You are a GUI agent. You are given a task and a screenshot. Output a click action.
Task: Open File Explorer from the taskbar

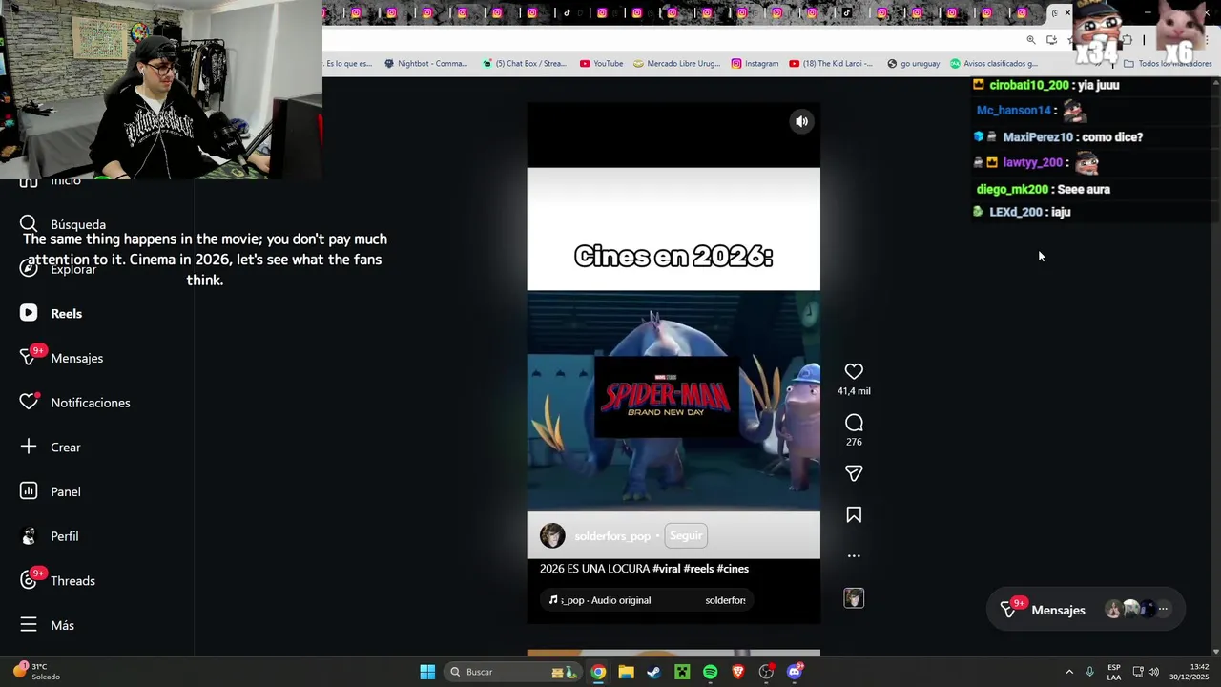click(x=626, y=672)
